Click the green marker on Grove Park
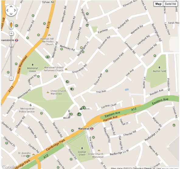The image size is (180, 169). pos(106,71)
